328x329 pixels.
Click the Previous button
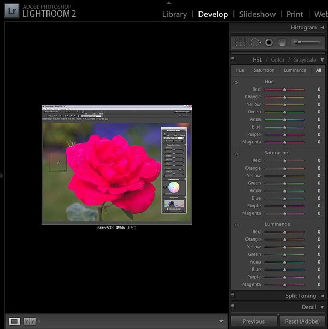[254, 321]
